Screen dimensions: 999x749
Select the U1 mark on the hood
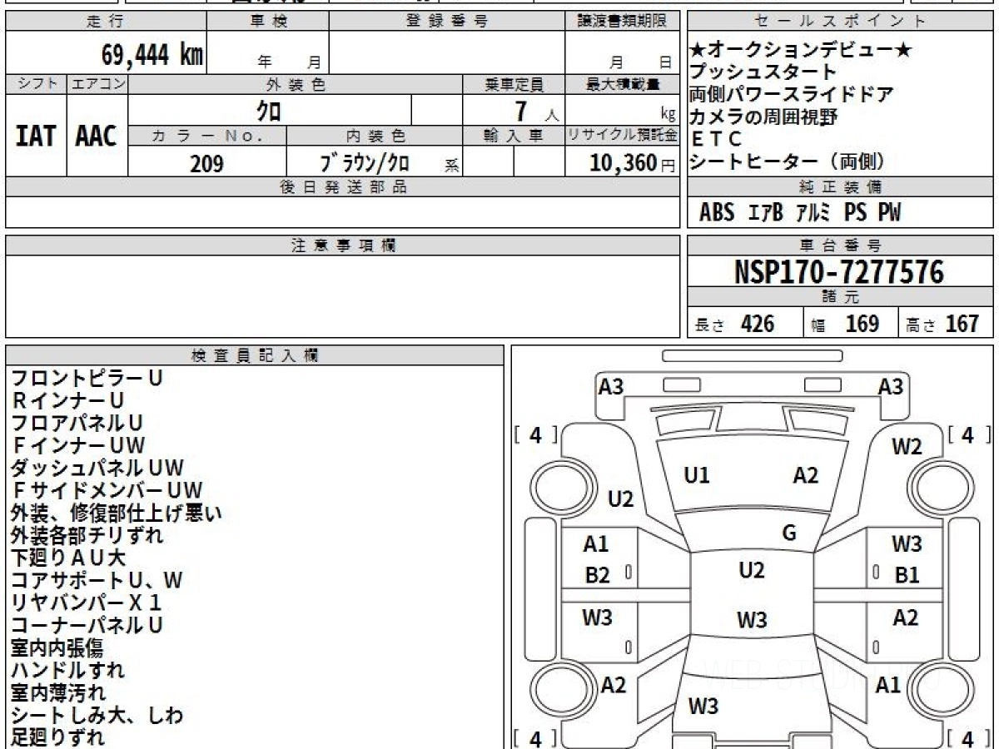[x=697, y=476]
